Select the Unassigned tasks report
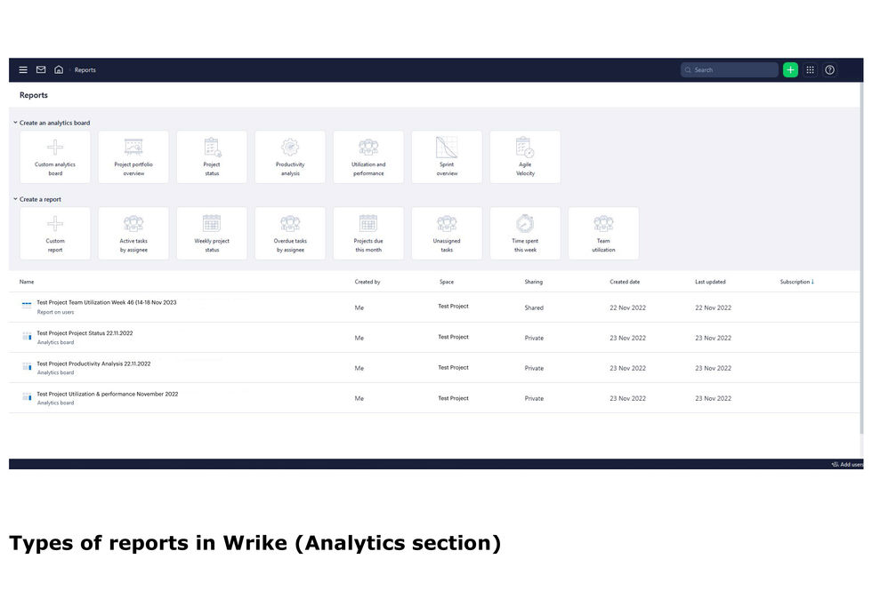Image resolution: width=872 pixels, height=615 pixels. 447,234
